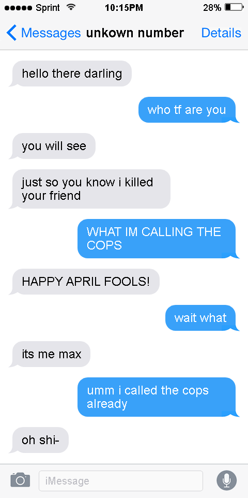Tap the 'oh shi-' message bubble
Image resolution: width=248 pixels, height=498 pixels.
click(39, 440)
